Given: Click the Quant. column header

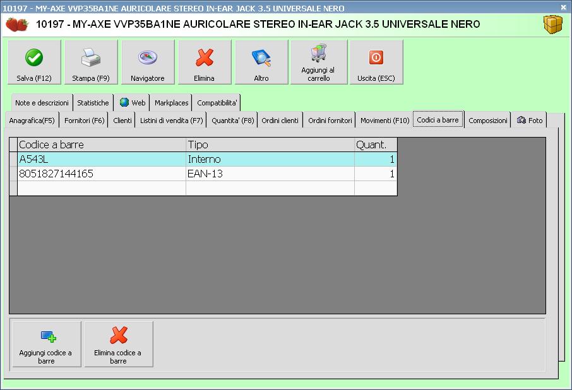Looking at the screenshot, I should [x=376, y=145].
